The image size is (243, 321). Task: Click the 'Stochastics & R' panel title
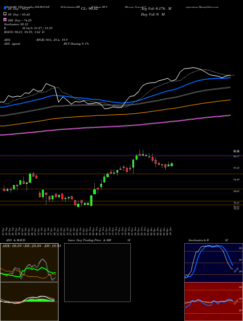pyautogui.click(x=199, y=240)
